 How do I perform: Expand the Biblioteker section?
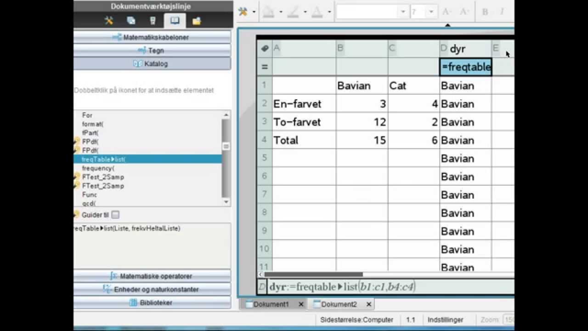click(x=152, y=303)
